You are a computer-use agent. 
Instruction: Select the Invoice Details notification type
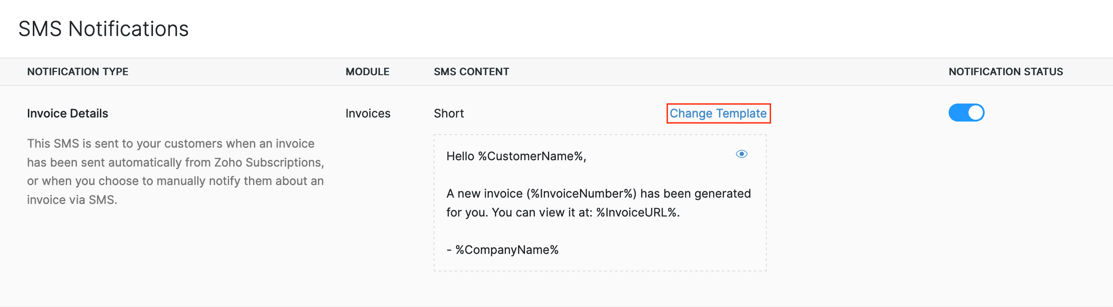[67, 113]
